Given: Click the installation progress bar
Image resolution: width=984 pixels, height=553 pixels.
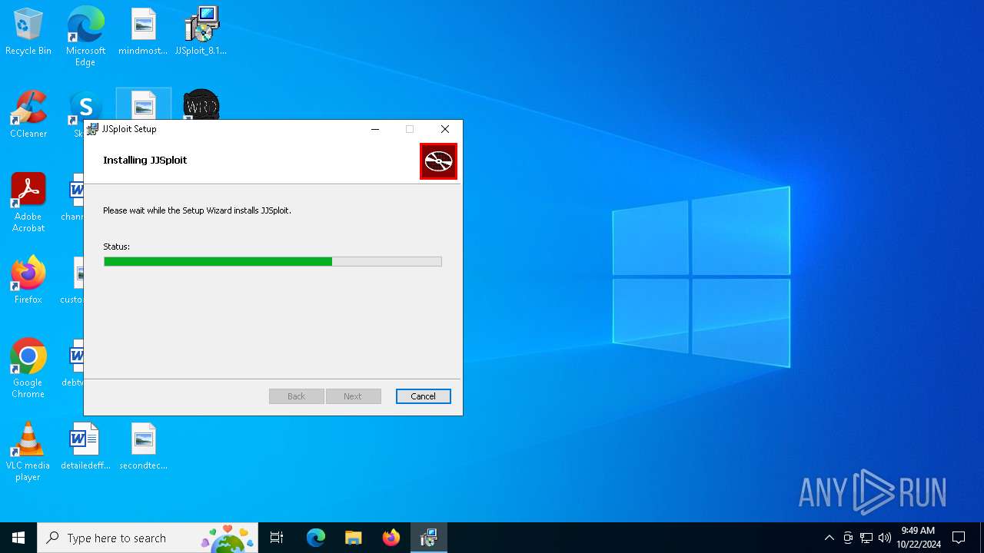Looking at the screenshot, I should pos(273,262).
